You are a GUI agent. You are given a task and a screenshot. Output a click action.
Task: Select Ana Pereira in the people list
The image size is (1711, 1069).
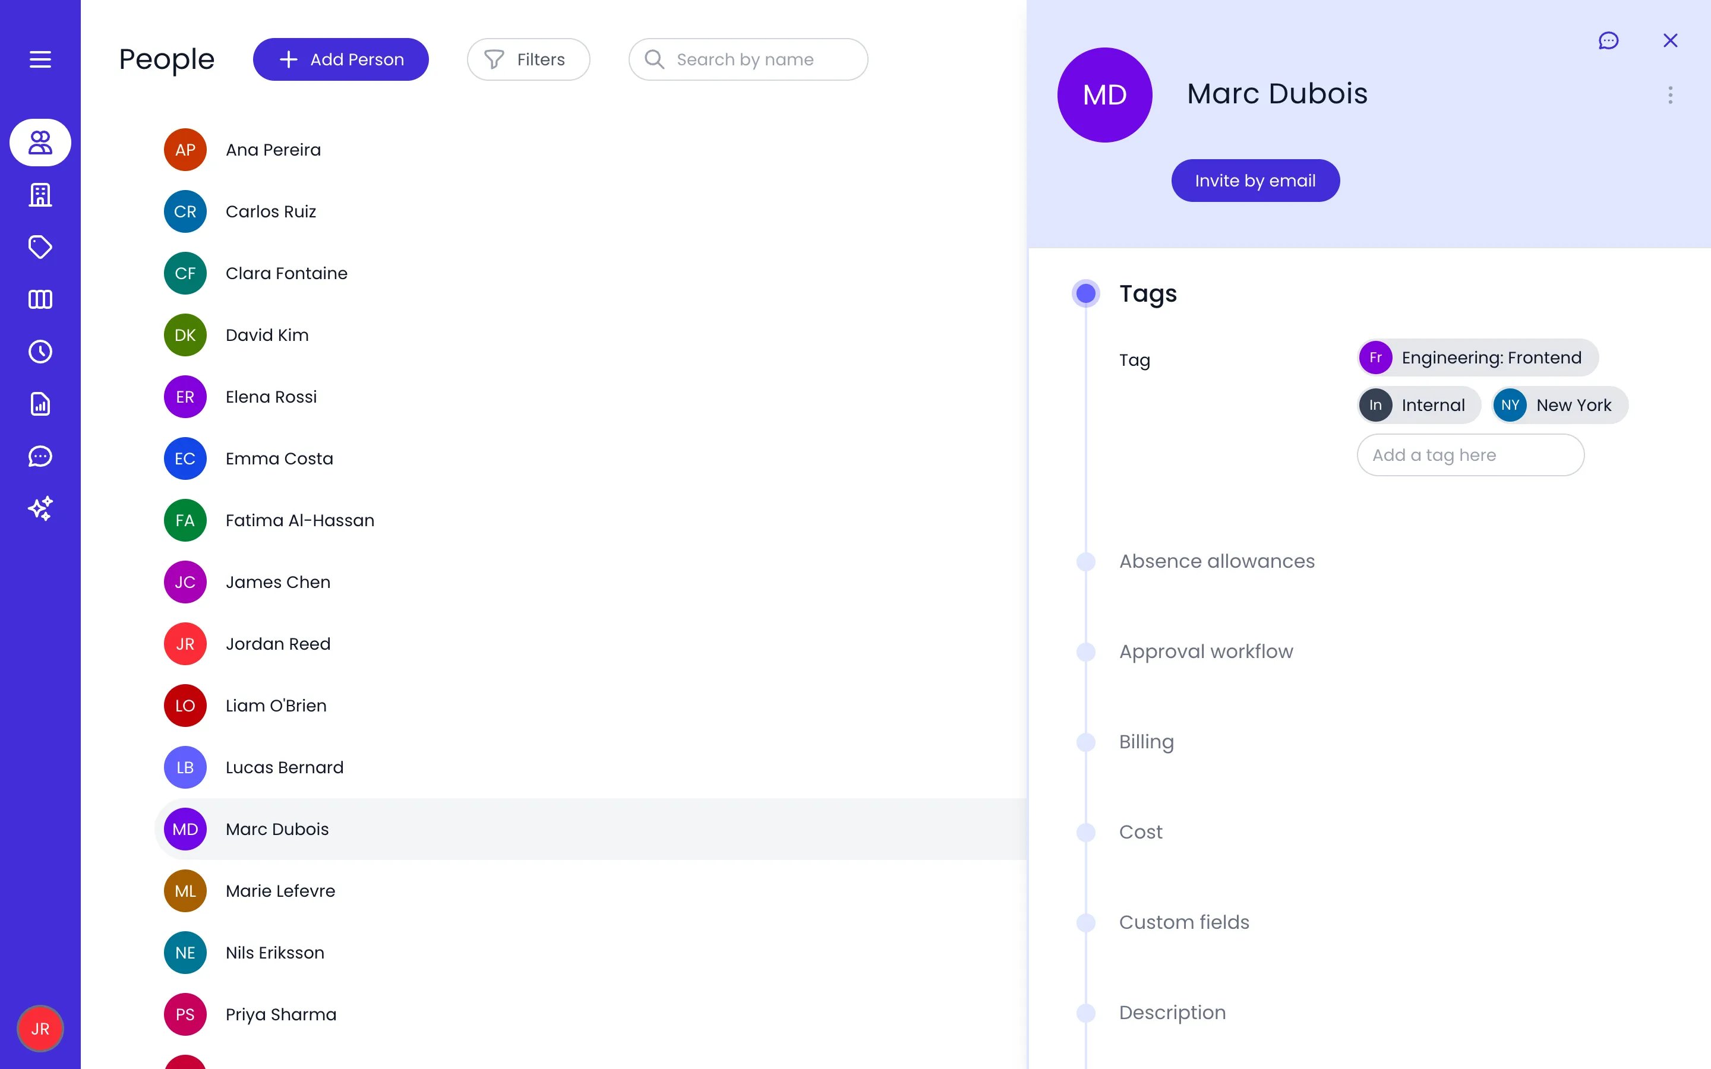click(591, 150)
